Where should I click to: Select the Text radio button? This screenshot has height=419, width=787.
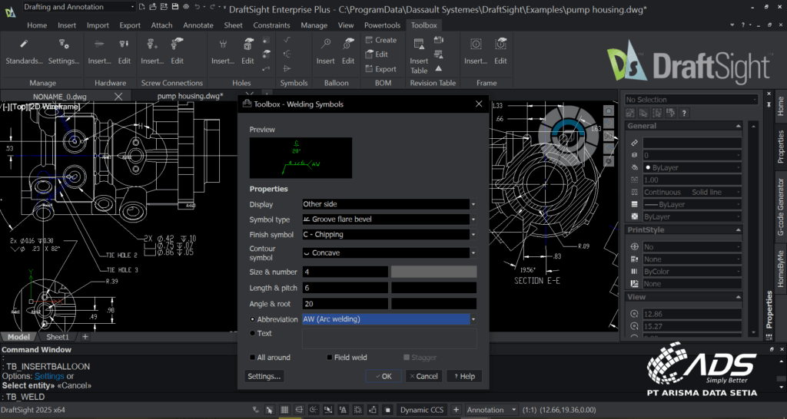tap(252, 333)
